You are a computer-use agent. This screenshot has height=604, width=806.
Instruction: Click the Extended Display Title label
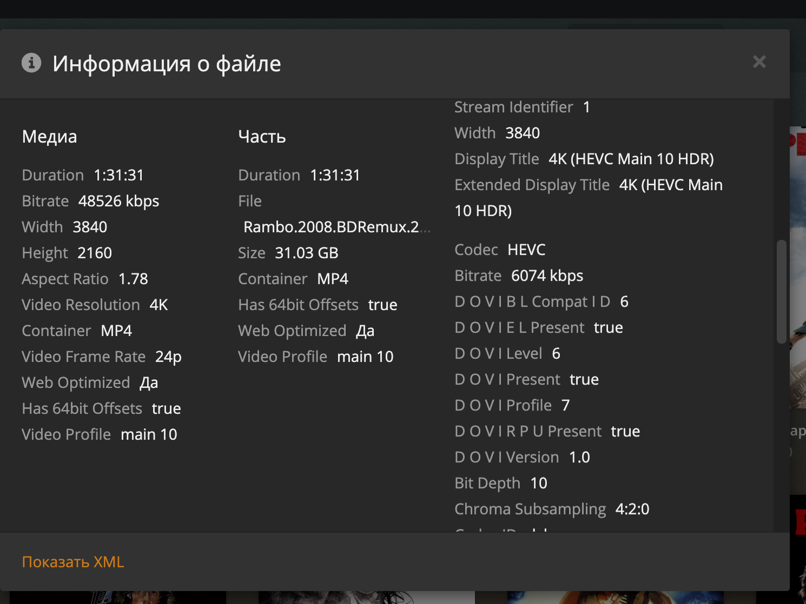(532, 185)
